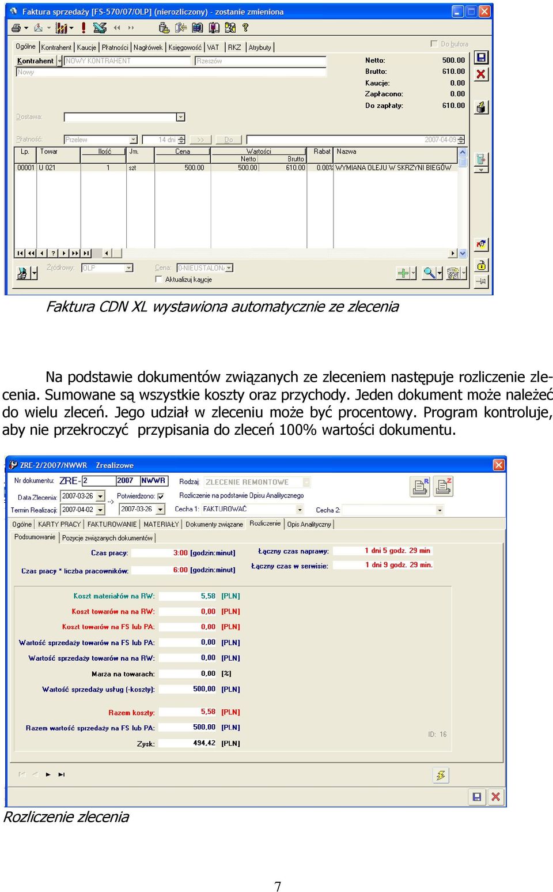Viewport: 553px width, 892px height.
Task: Click next record arrow in ZRE window
Action: point(48,774)
